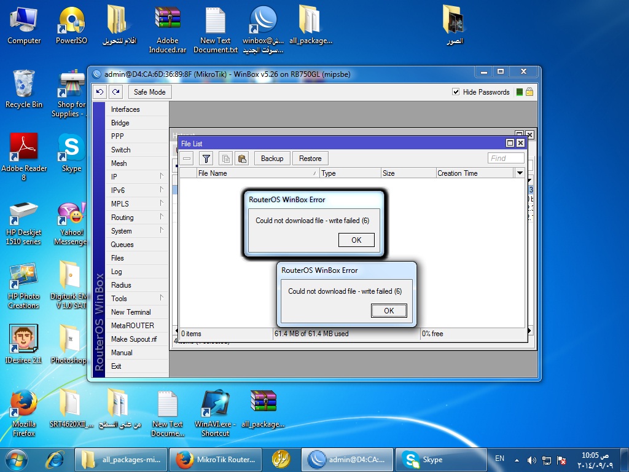This screenshot has width=629, height=472.
Task: Click the green status indicator in WinBox toolbar
Action: [520, 92]
